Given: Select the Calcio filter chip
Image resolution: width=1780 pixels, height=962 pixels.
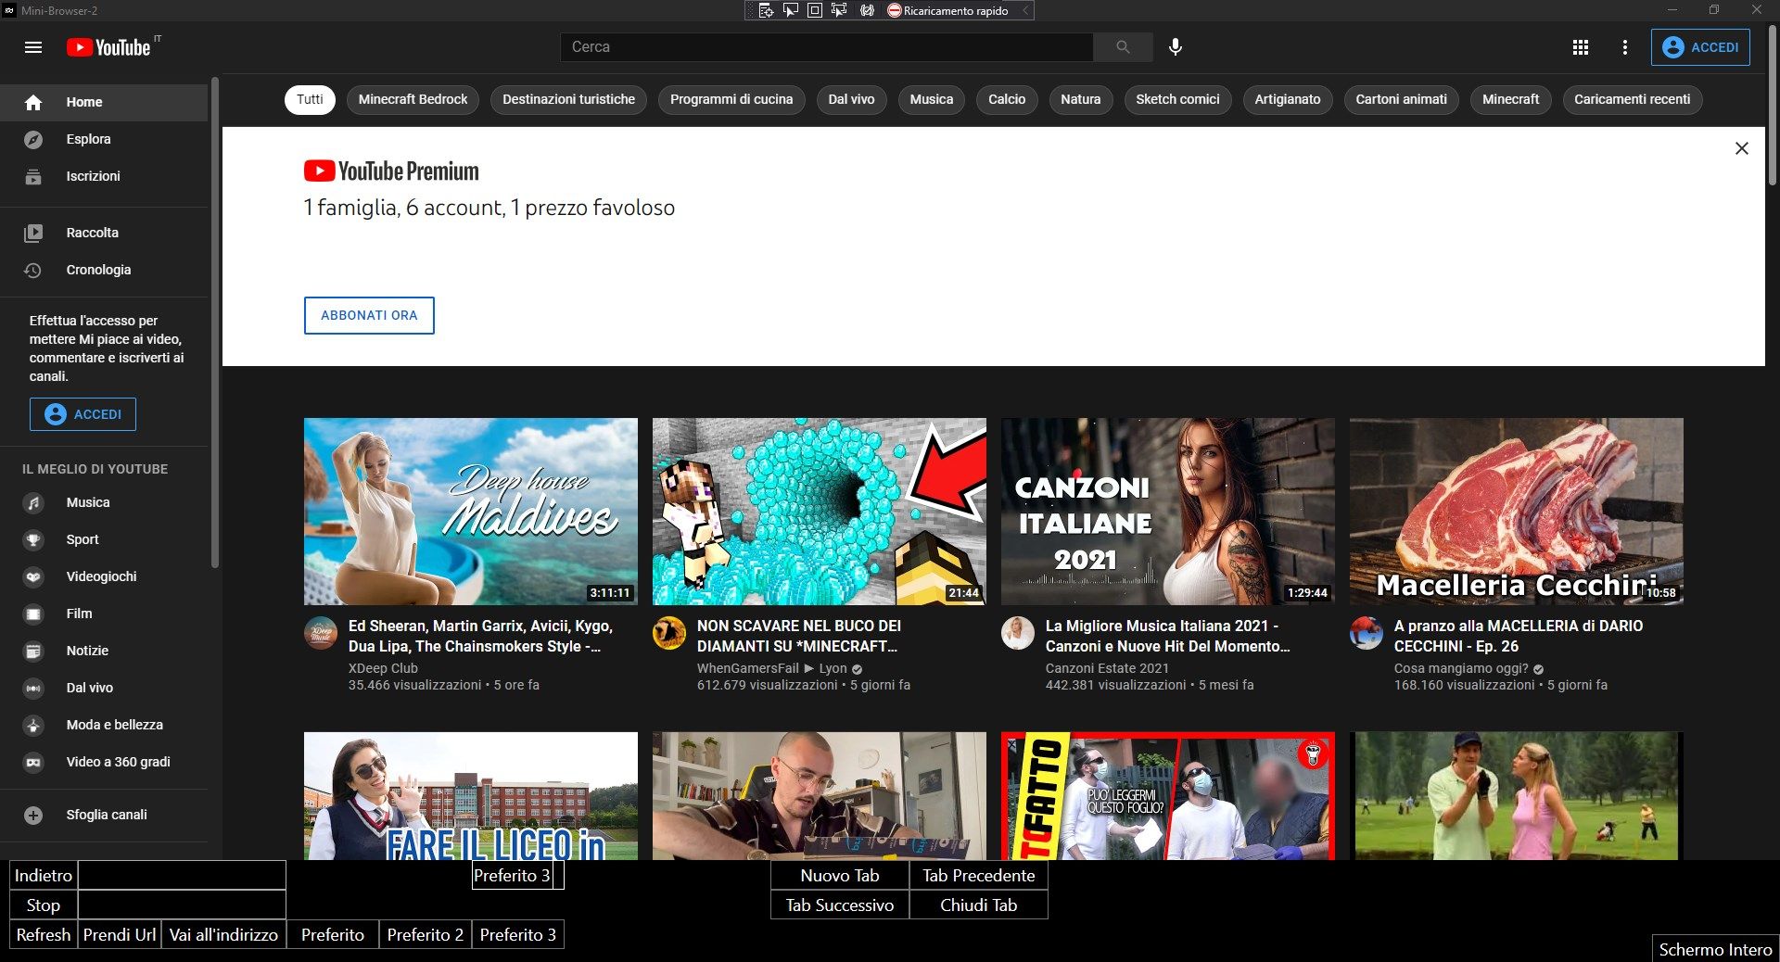Looking at the screenshot, I should click(x=1007, y=99).
